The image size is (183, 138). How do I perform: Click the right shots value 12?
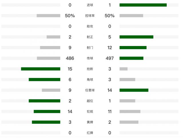[110, 48]
